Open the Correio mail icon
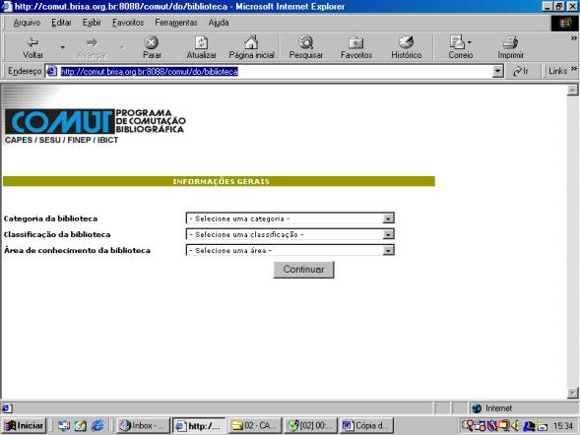 [x=458, y=42]
